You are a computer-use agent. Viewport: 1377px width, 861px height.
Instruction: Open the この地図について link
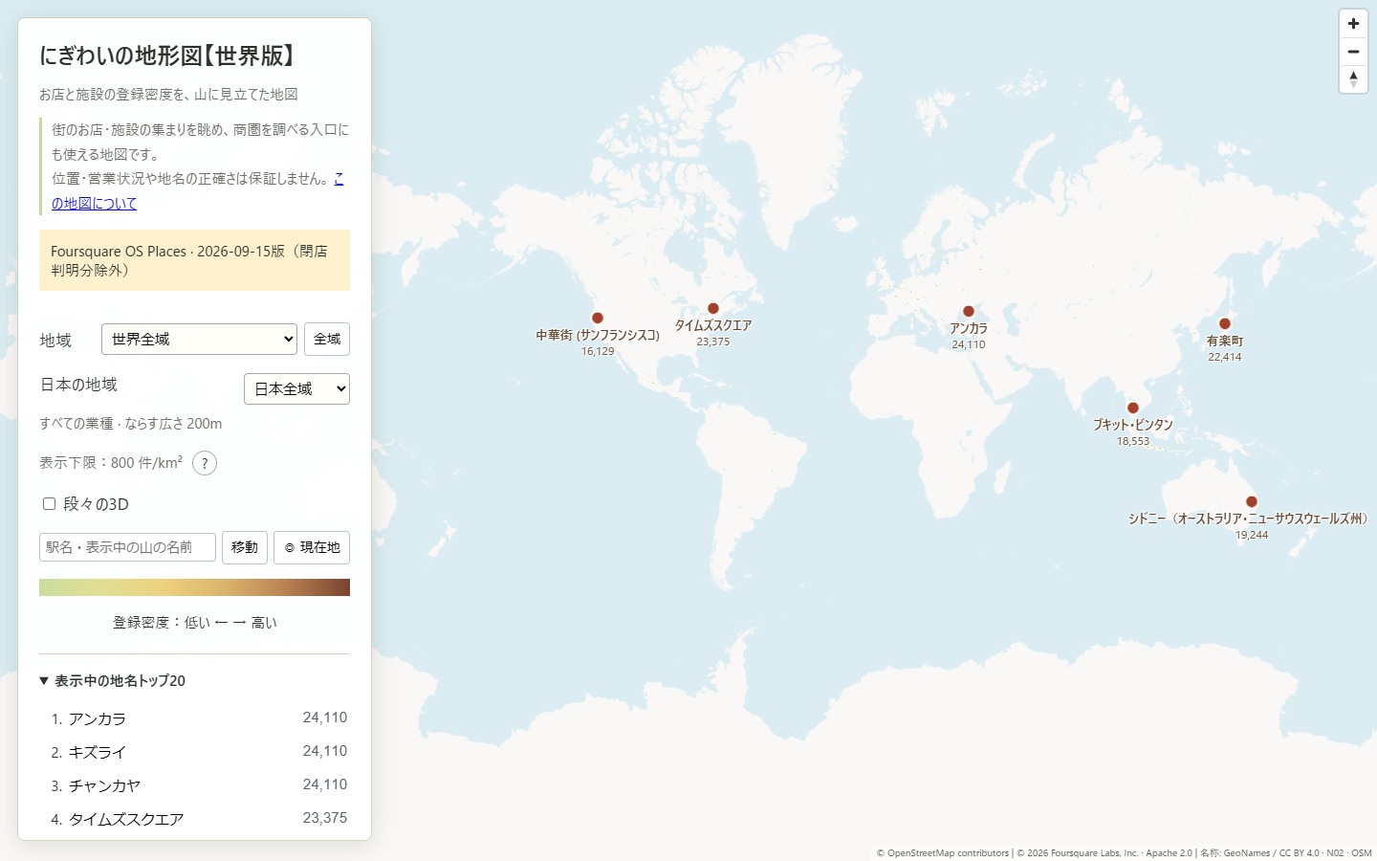point(94,203)
